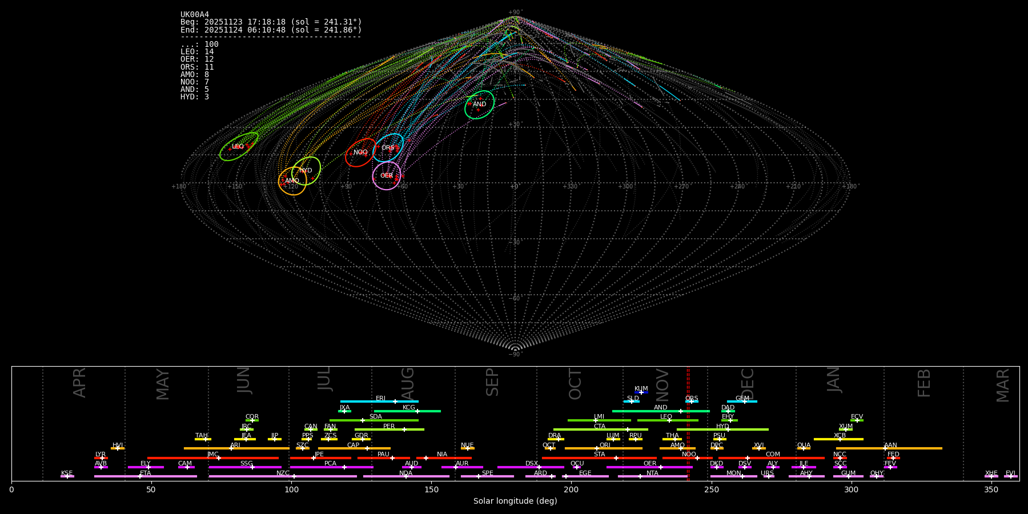Select the ERI shower bar in the timeline

pyautogui.click(x=379, y=401)
